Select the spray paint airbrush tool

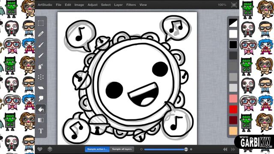coord(41,66)
